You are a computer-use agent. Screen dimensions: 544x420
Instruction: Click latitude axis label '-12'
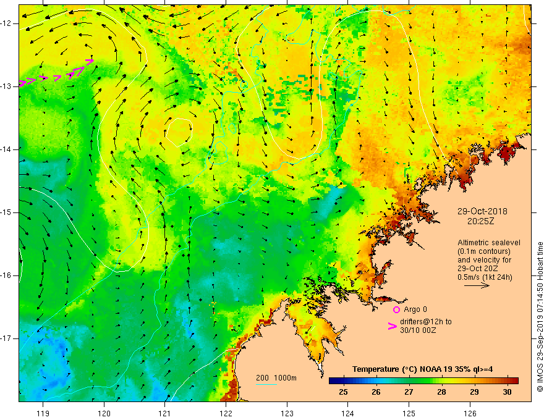(x=6, y=23)
